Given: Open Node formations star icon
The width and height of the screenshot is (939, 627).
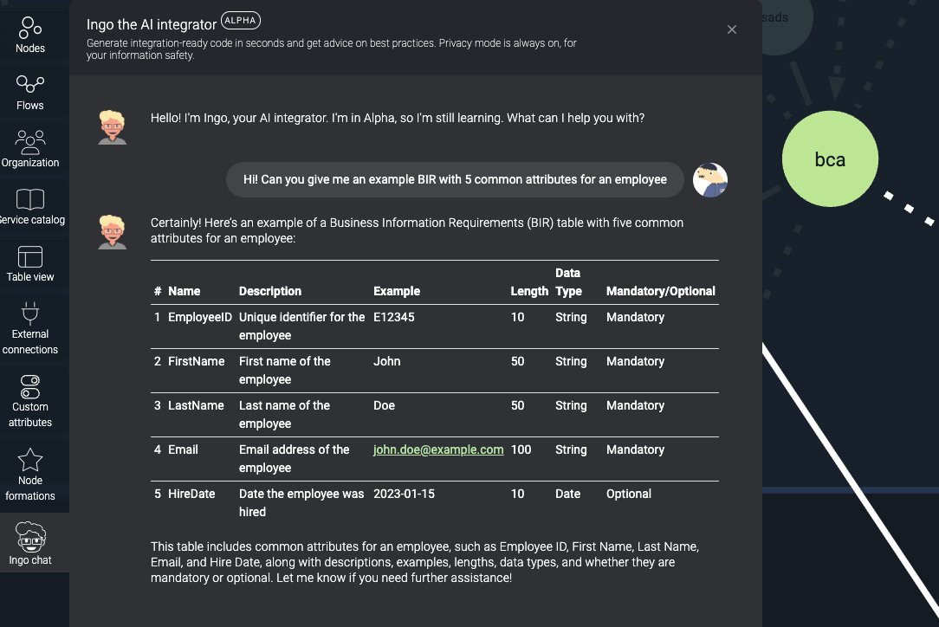Looking at the screenshot, I should coord(30,459).
